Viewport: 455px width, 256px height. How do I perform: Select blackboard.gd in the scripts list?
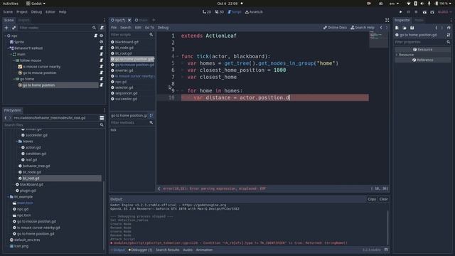pyautogui.click(x=127, y=42)
